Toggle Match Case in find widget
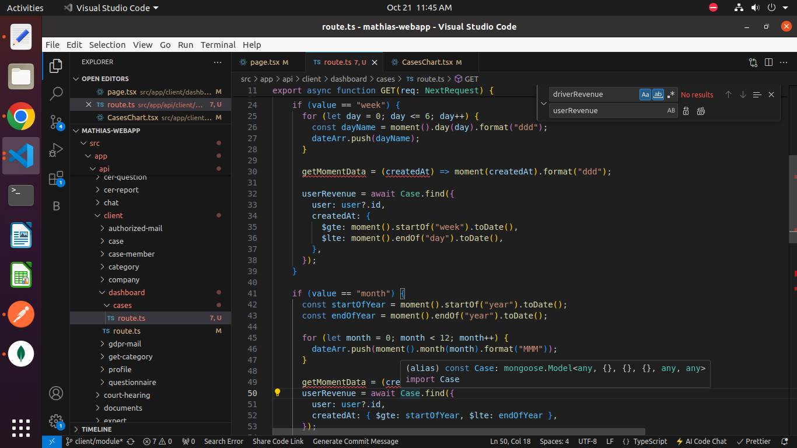 (645, 94)
